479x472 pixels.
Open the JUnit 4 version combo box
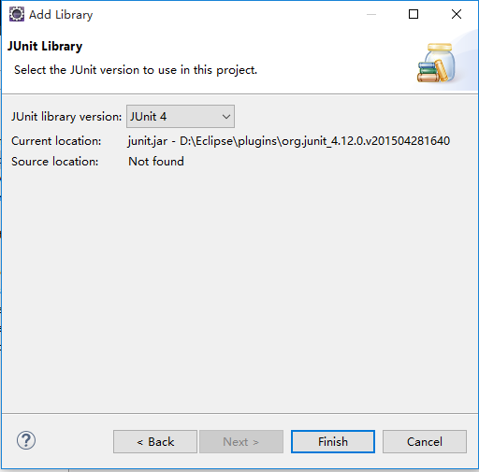[181, 116]
